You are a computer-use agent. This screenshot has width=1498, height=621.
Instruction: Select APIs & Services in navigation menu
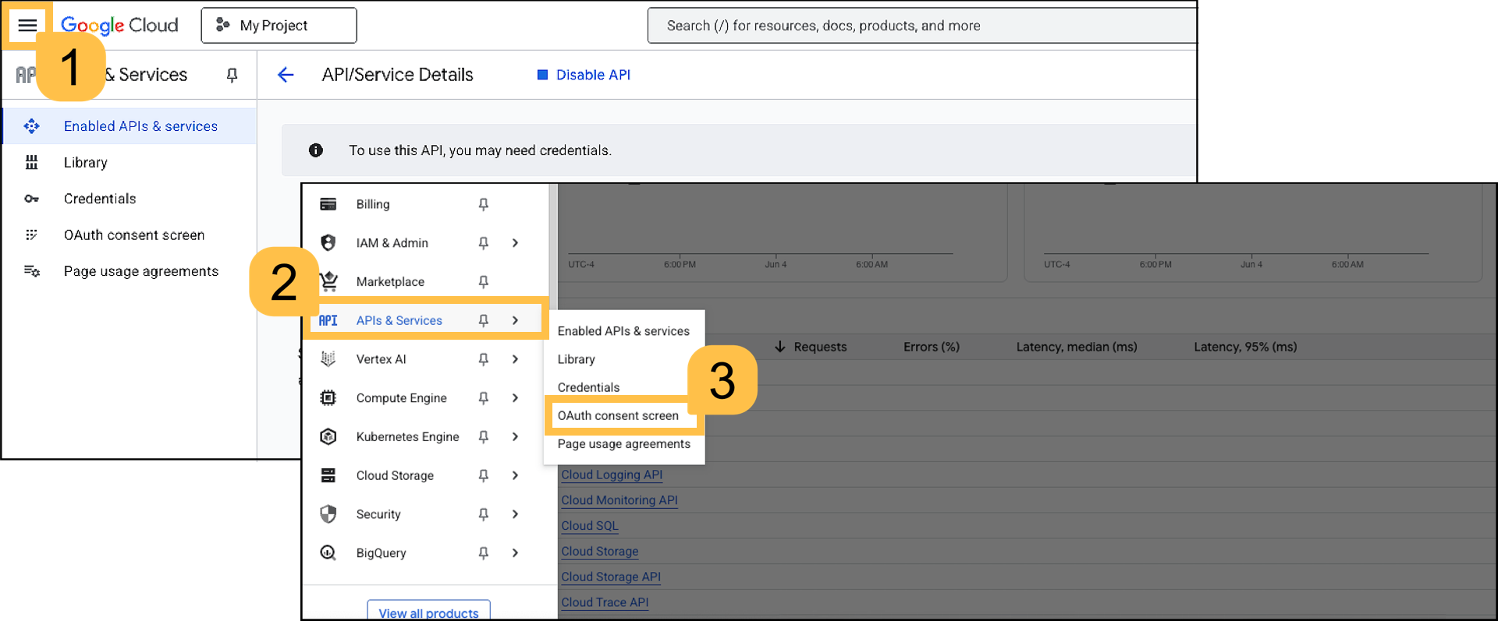[x=399, y=320]
